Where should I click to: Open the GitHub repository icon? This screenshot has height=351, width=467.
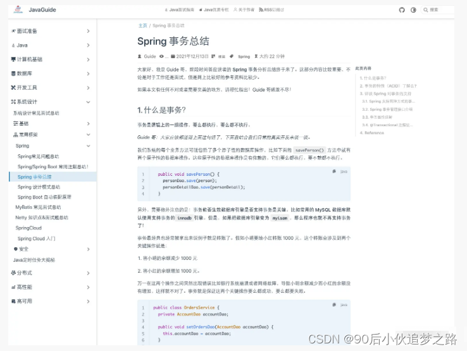tap(402, 10)
